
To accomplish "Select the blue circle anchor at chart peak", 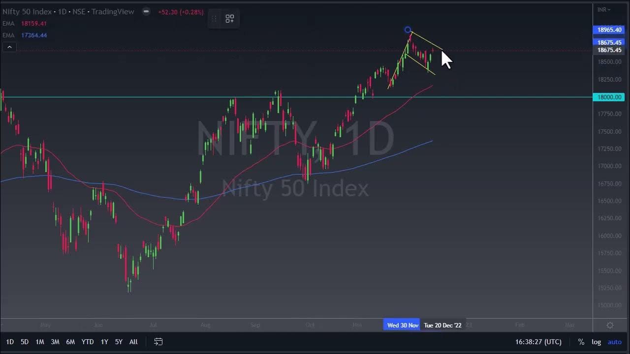I will coord(408,30).
